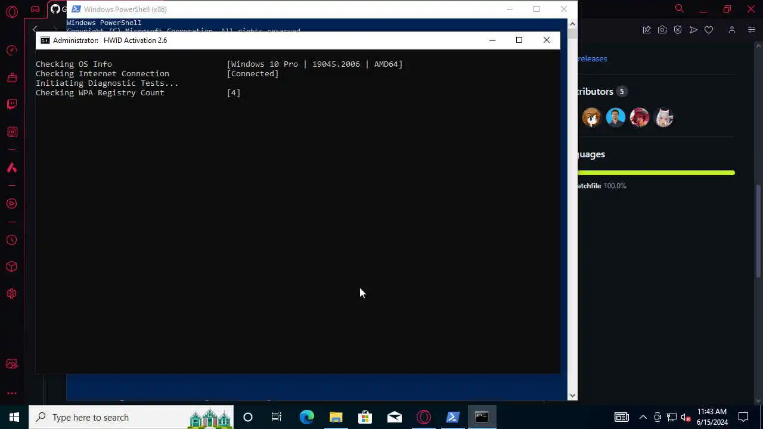This screenshot has width=763, height=429.
Task: Open Easy Setup sliders icon
Action: pos(751,30)
